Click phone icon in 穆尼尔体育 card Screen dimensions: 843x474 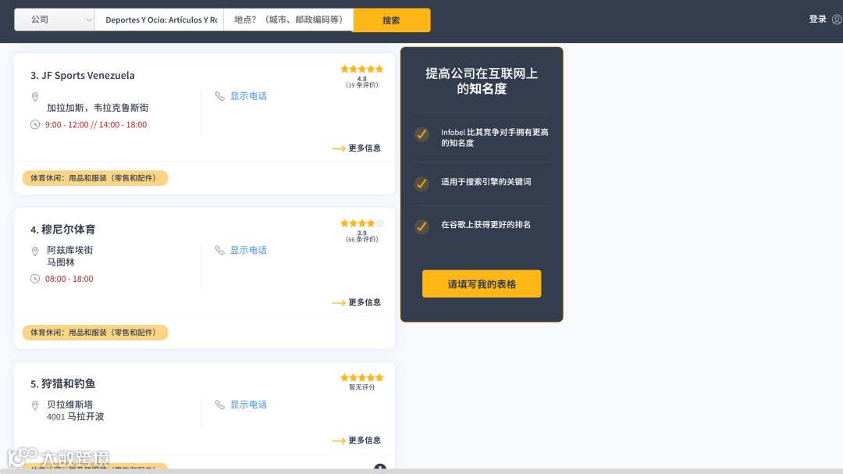click(x=219, y=250)
